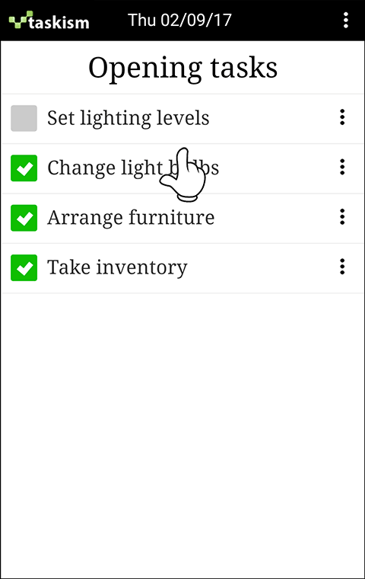Select the Set lighting levels task text

(x=129, y=118)
